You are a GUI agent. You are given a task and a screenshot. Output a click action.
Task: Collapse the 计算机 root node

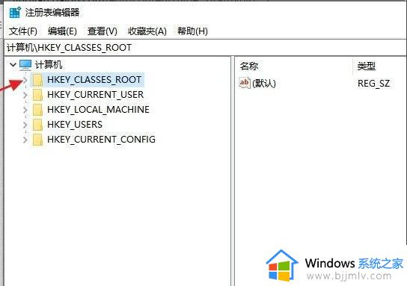pos(13,64)
